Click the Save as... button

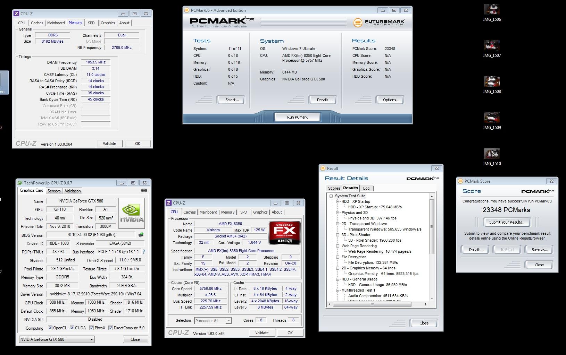pos(540,250)
